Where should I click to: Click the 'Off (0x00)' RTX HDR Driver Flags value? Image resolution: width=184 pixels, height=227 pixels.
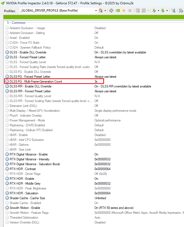pyautogui.click(x=101, y=174)
